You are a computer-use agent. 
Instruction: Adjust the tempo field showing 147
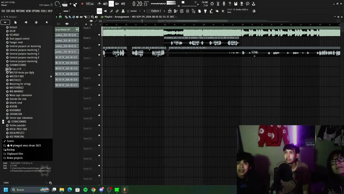[x=90, y=4]
